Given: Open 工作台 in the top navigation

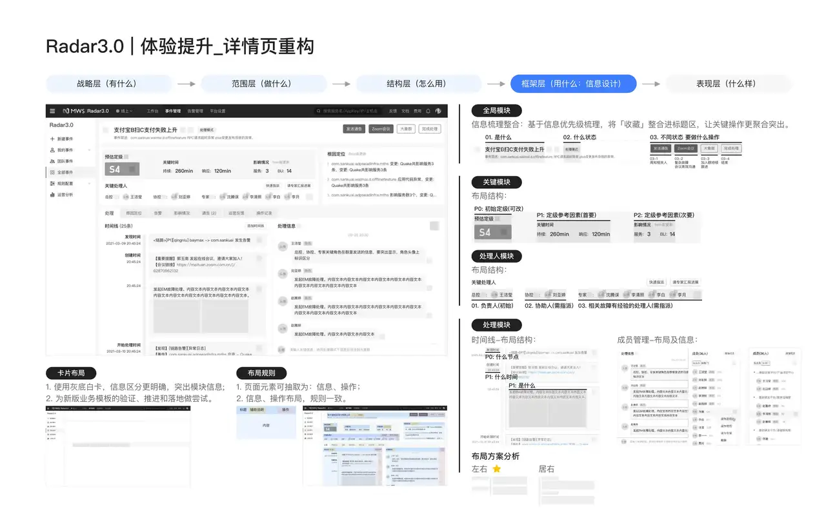Looking at the screenshot, I should pyautogui.click(x=152, y=111).
